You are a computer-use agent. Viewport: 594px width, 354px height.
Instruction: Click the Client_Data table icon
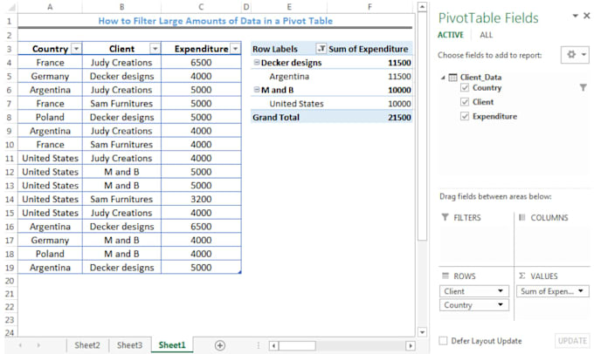click(454, 78)
